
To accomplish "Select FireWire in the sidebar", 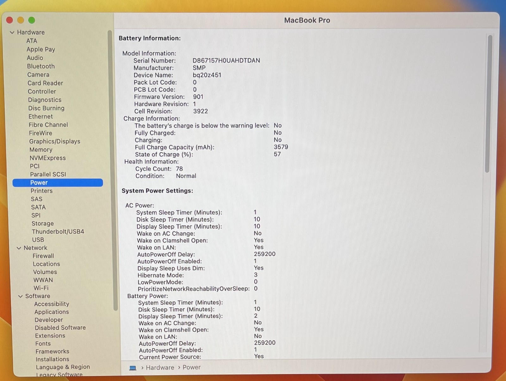I will click(x=40, y=133).
